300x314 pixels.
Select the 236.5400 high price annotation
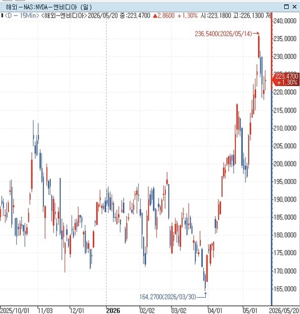pyautogui.click(x=223, y=34)
